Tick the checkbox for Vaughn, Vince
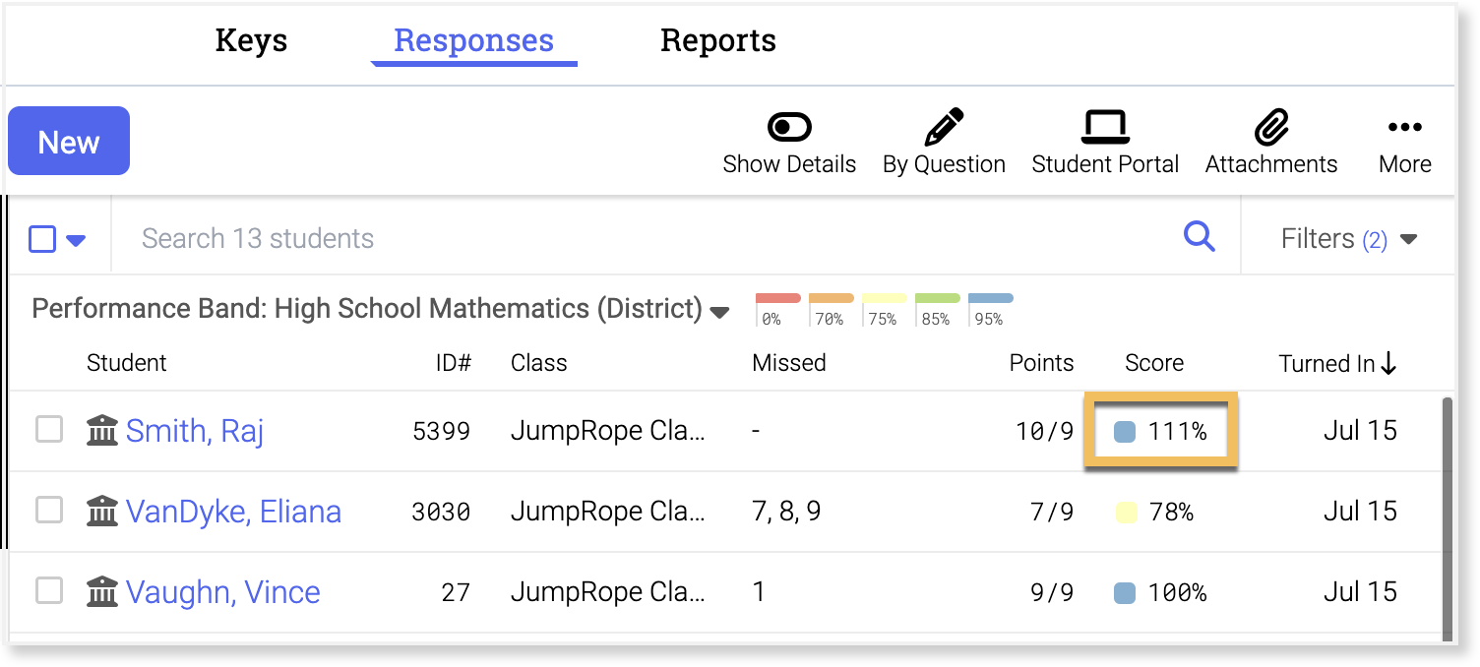The height and width of the screenshot is (667, 1480). [x=49, y=591]
